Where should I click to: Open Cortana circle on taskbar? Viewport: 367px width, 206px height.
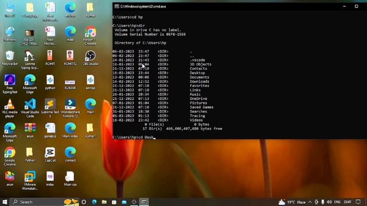[x=84, y=202]
